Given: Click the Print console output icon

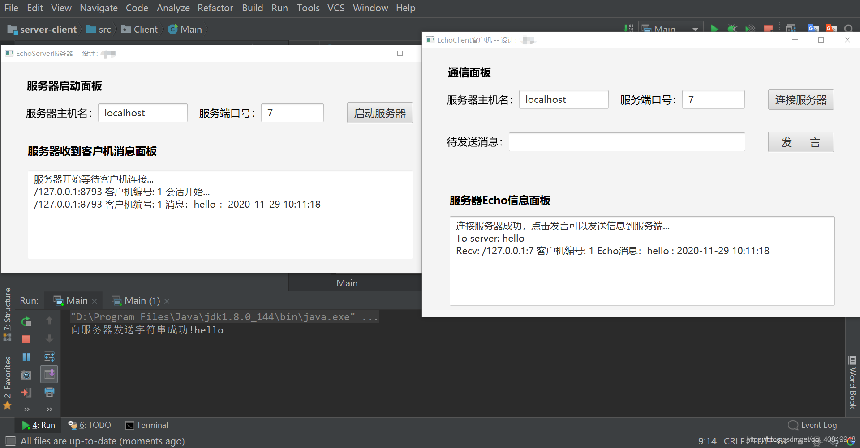Looking at the screenshot, I should tap(49, 393).
